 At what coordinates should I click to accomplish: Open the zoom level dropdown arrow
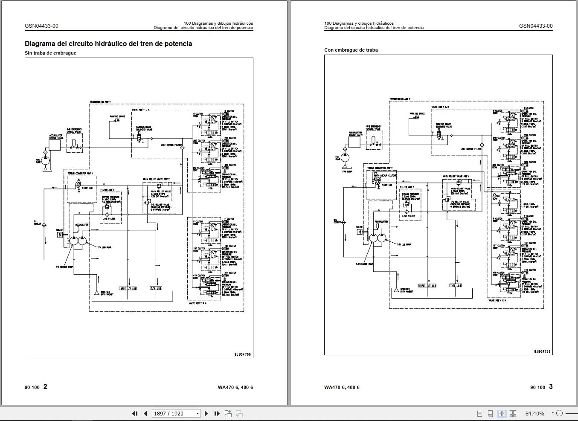point(553,413)
